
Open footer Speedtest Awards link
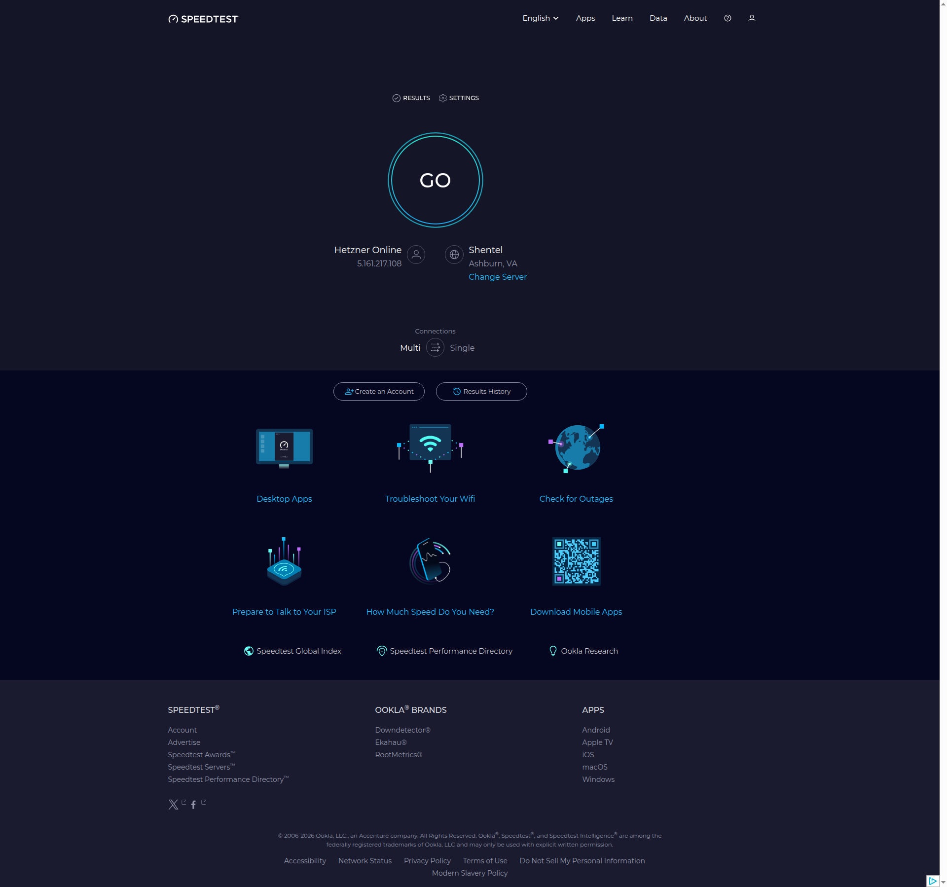(201, 755)
